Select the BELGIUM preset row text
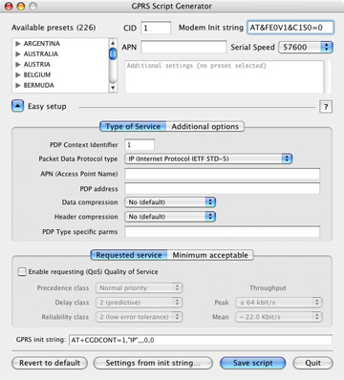 (37, 75)
